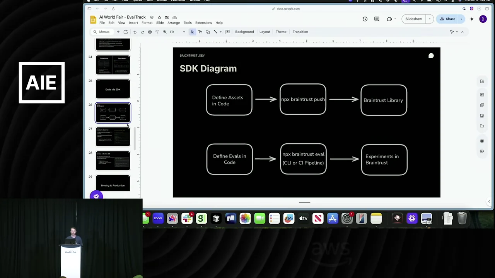Viewport: 495px width, 278px height.
Task: Click the Transition button
Action: point(300,32)
